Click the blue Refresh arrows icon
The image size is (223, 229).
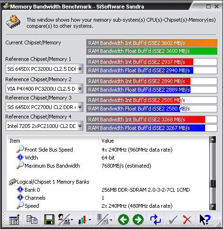(x=155, y=220)
